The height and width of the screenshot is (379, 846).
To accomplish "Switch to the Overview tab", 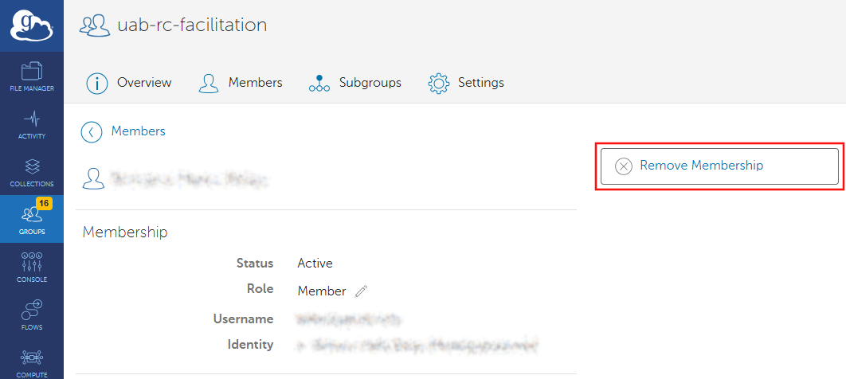I will point(129,83).
